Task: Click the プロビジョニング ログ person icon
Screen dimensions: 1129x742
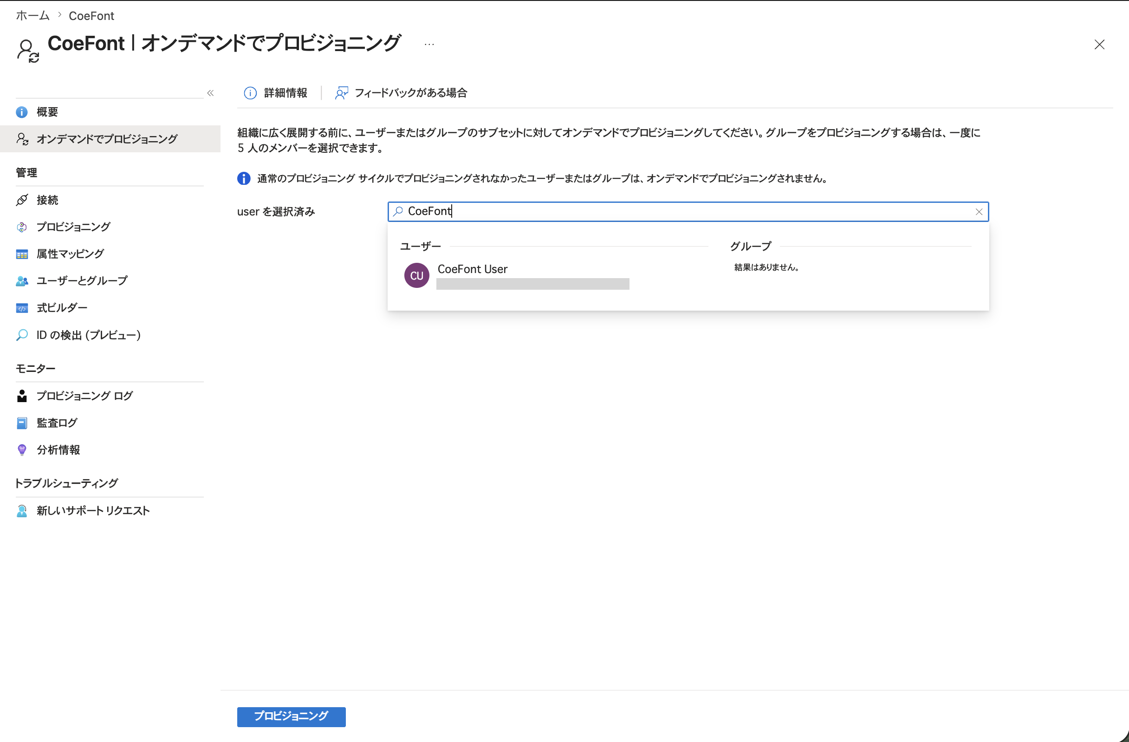Action: tap(22, 396)
